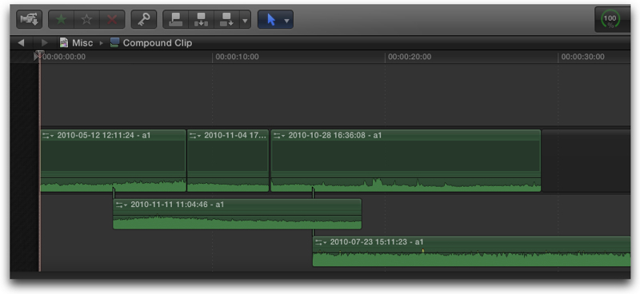Screen dimensions: 640x294
Task: Go forward in timeline history
Action: pos(44,43)
